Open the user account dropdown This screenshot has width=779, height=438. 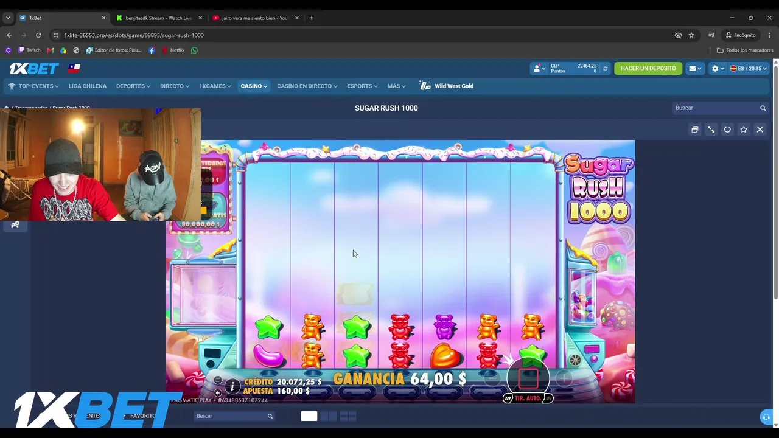pyautogui.click(x=539, y=69)
